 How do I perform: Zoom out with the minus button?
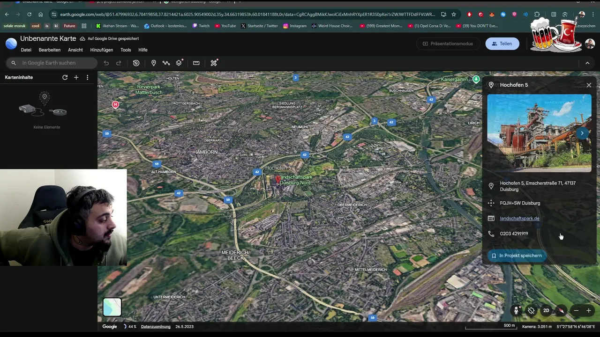[x=576, y=311]
